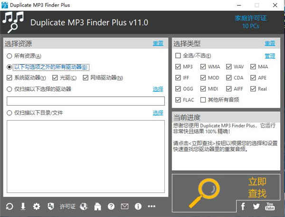The height and width of the screenshot is (217, 285).
Task: Open the YouTube icon
Action: click(270, 206)
